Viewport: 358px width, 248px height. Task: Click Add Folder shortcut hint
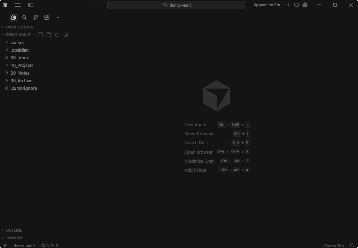217,170
